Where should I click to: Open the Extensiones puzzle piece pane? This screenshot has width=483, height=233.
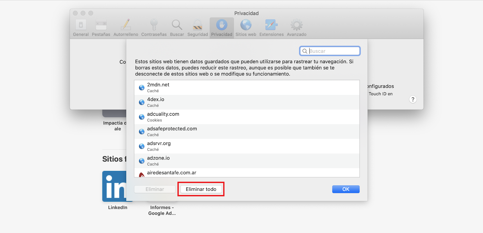(271, 28)
